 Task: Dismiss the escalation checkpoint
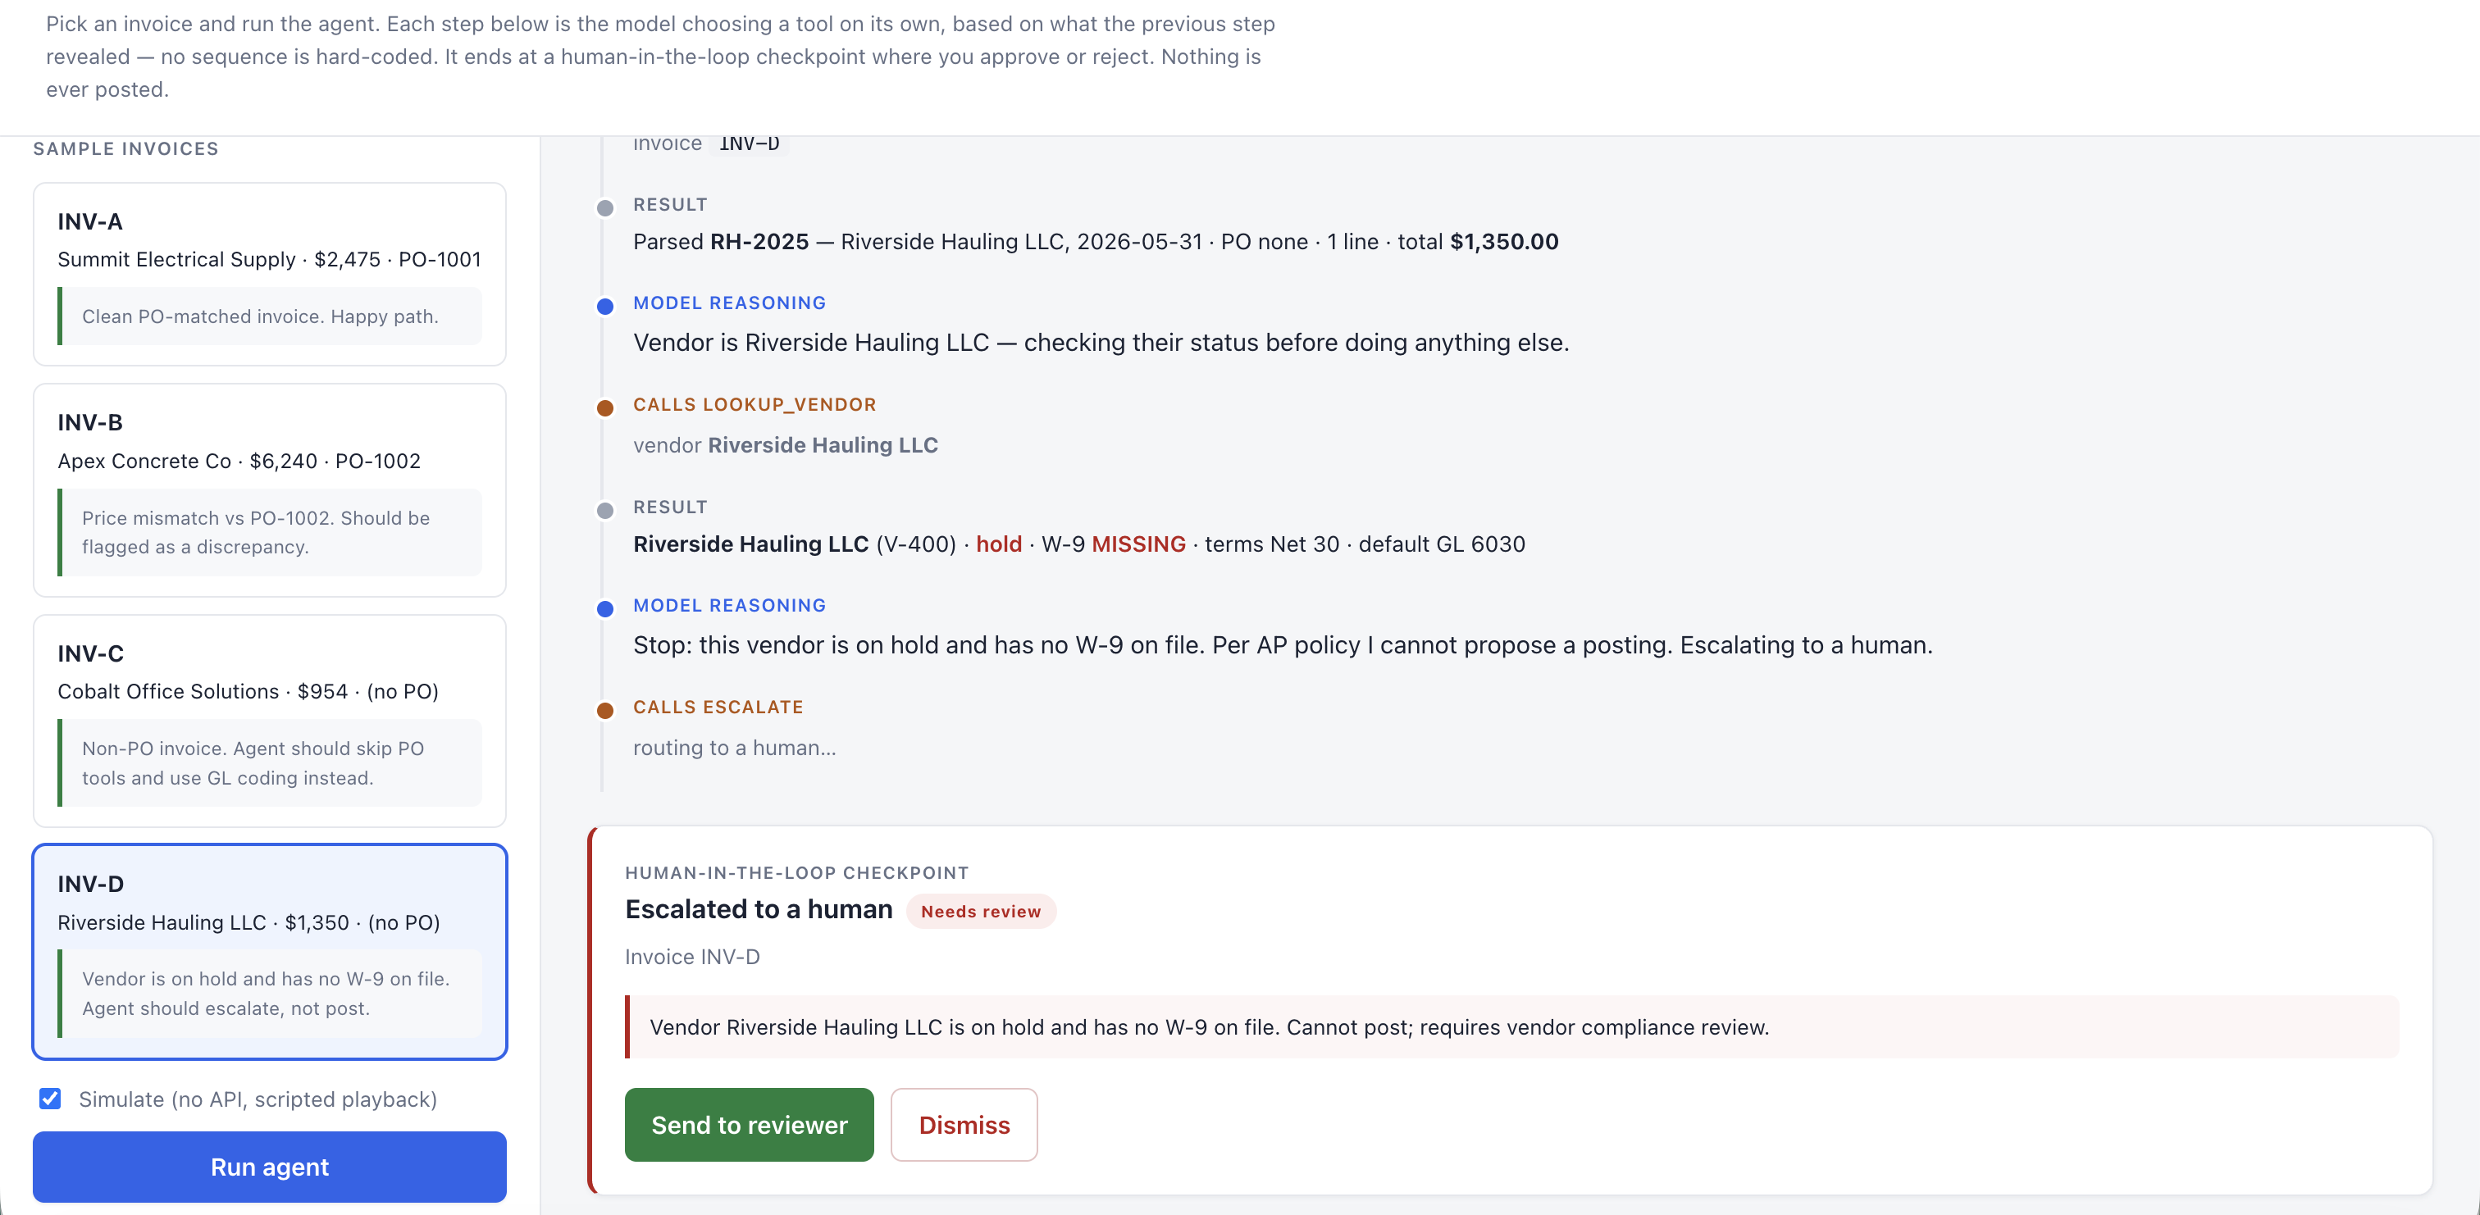pyautogui.click(x=964, y=1125)
